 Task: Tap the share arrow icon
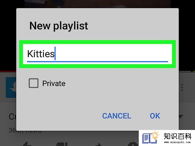coord(98,144)
